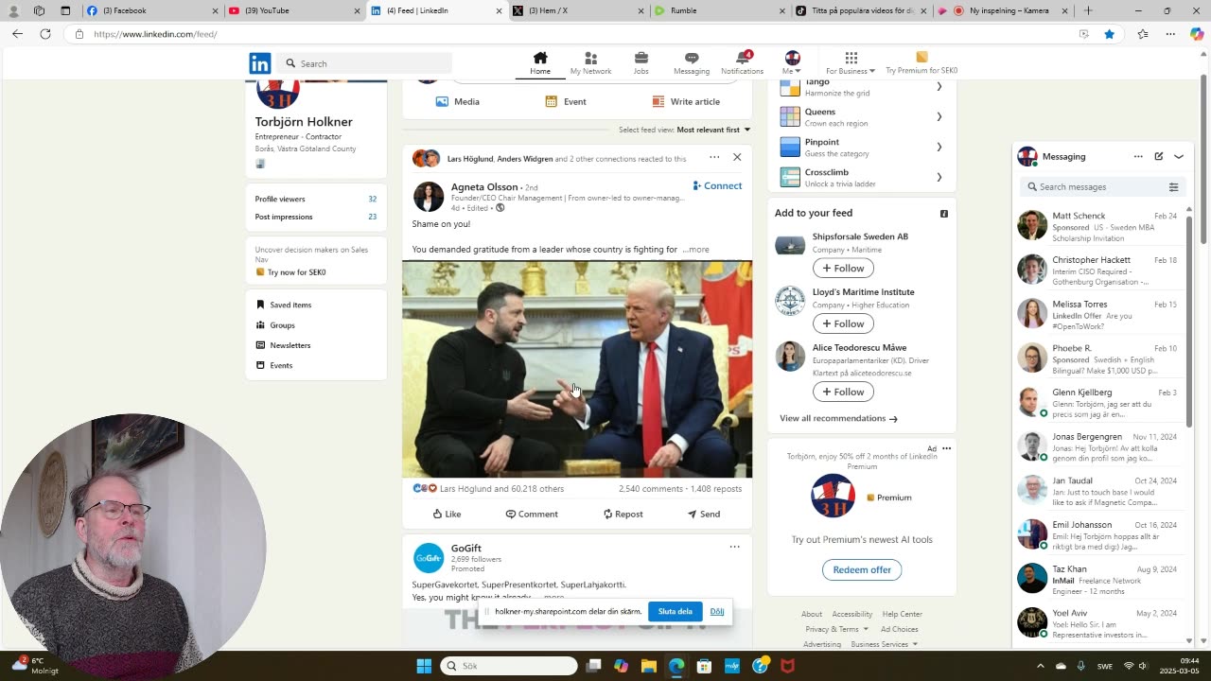1211x681 pixels.
Task: Open Events in the left sidebar
Action: 274,365
